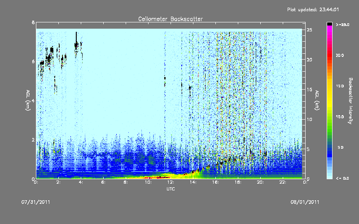Click the 6 km label on left axis
The image size is (359, 224).
33,61
